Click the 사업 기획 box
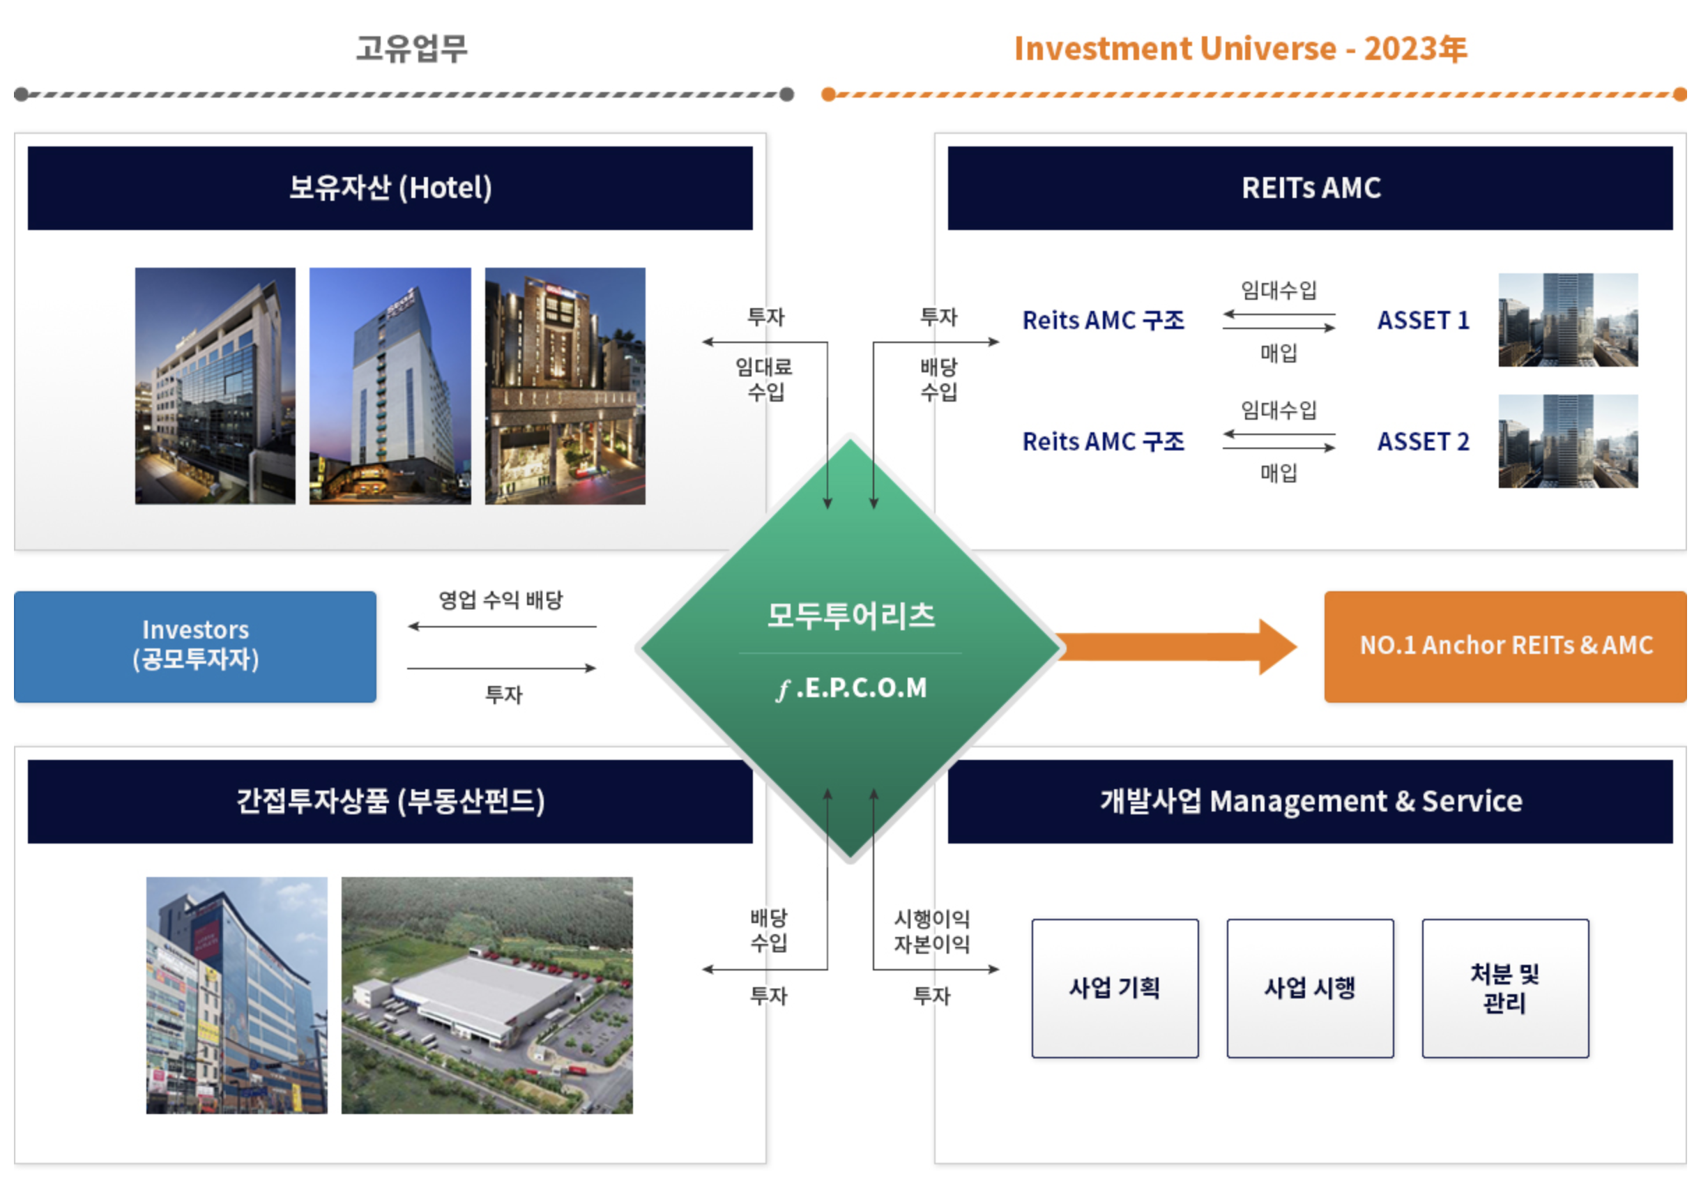The image size is (1701, 1181). [1114, 987]
